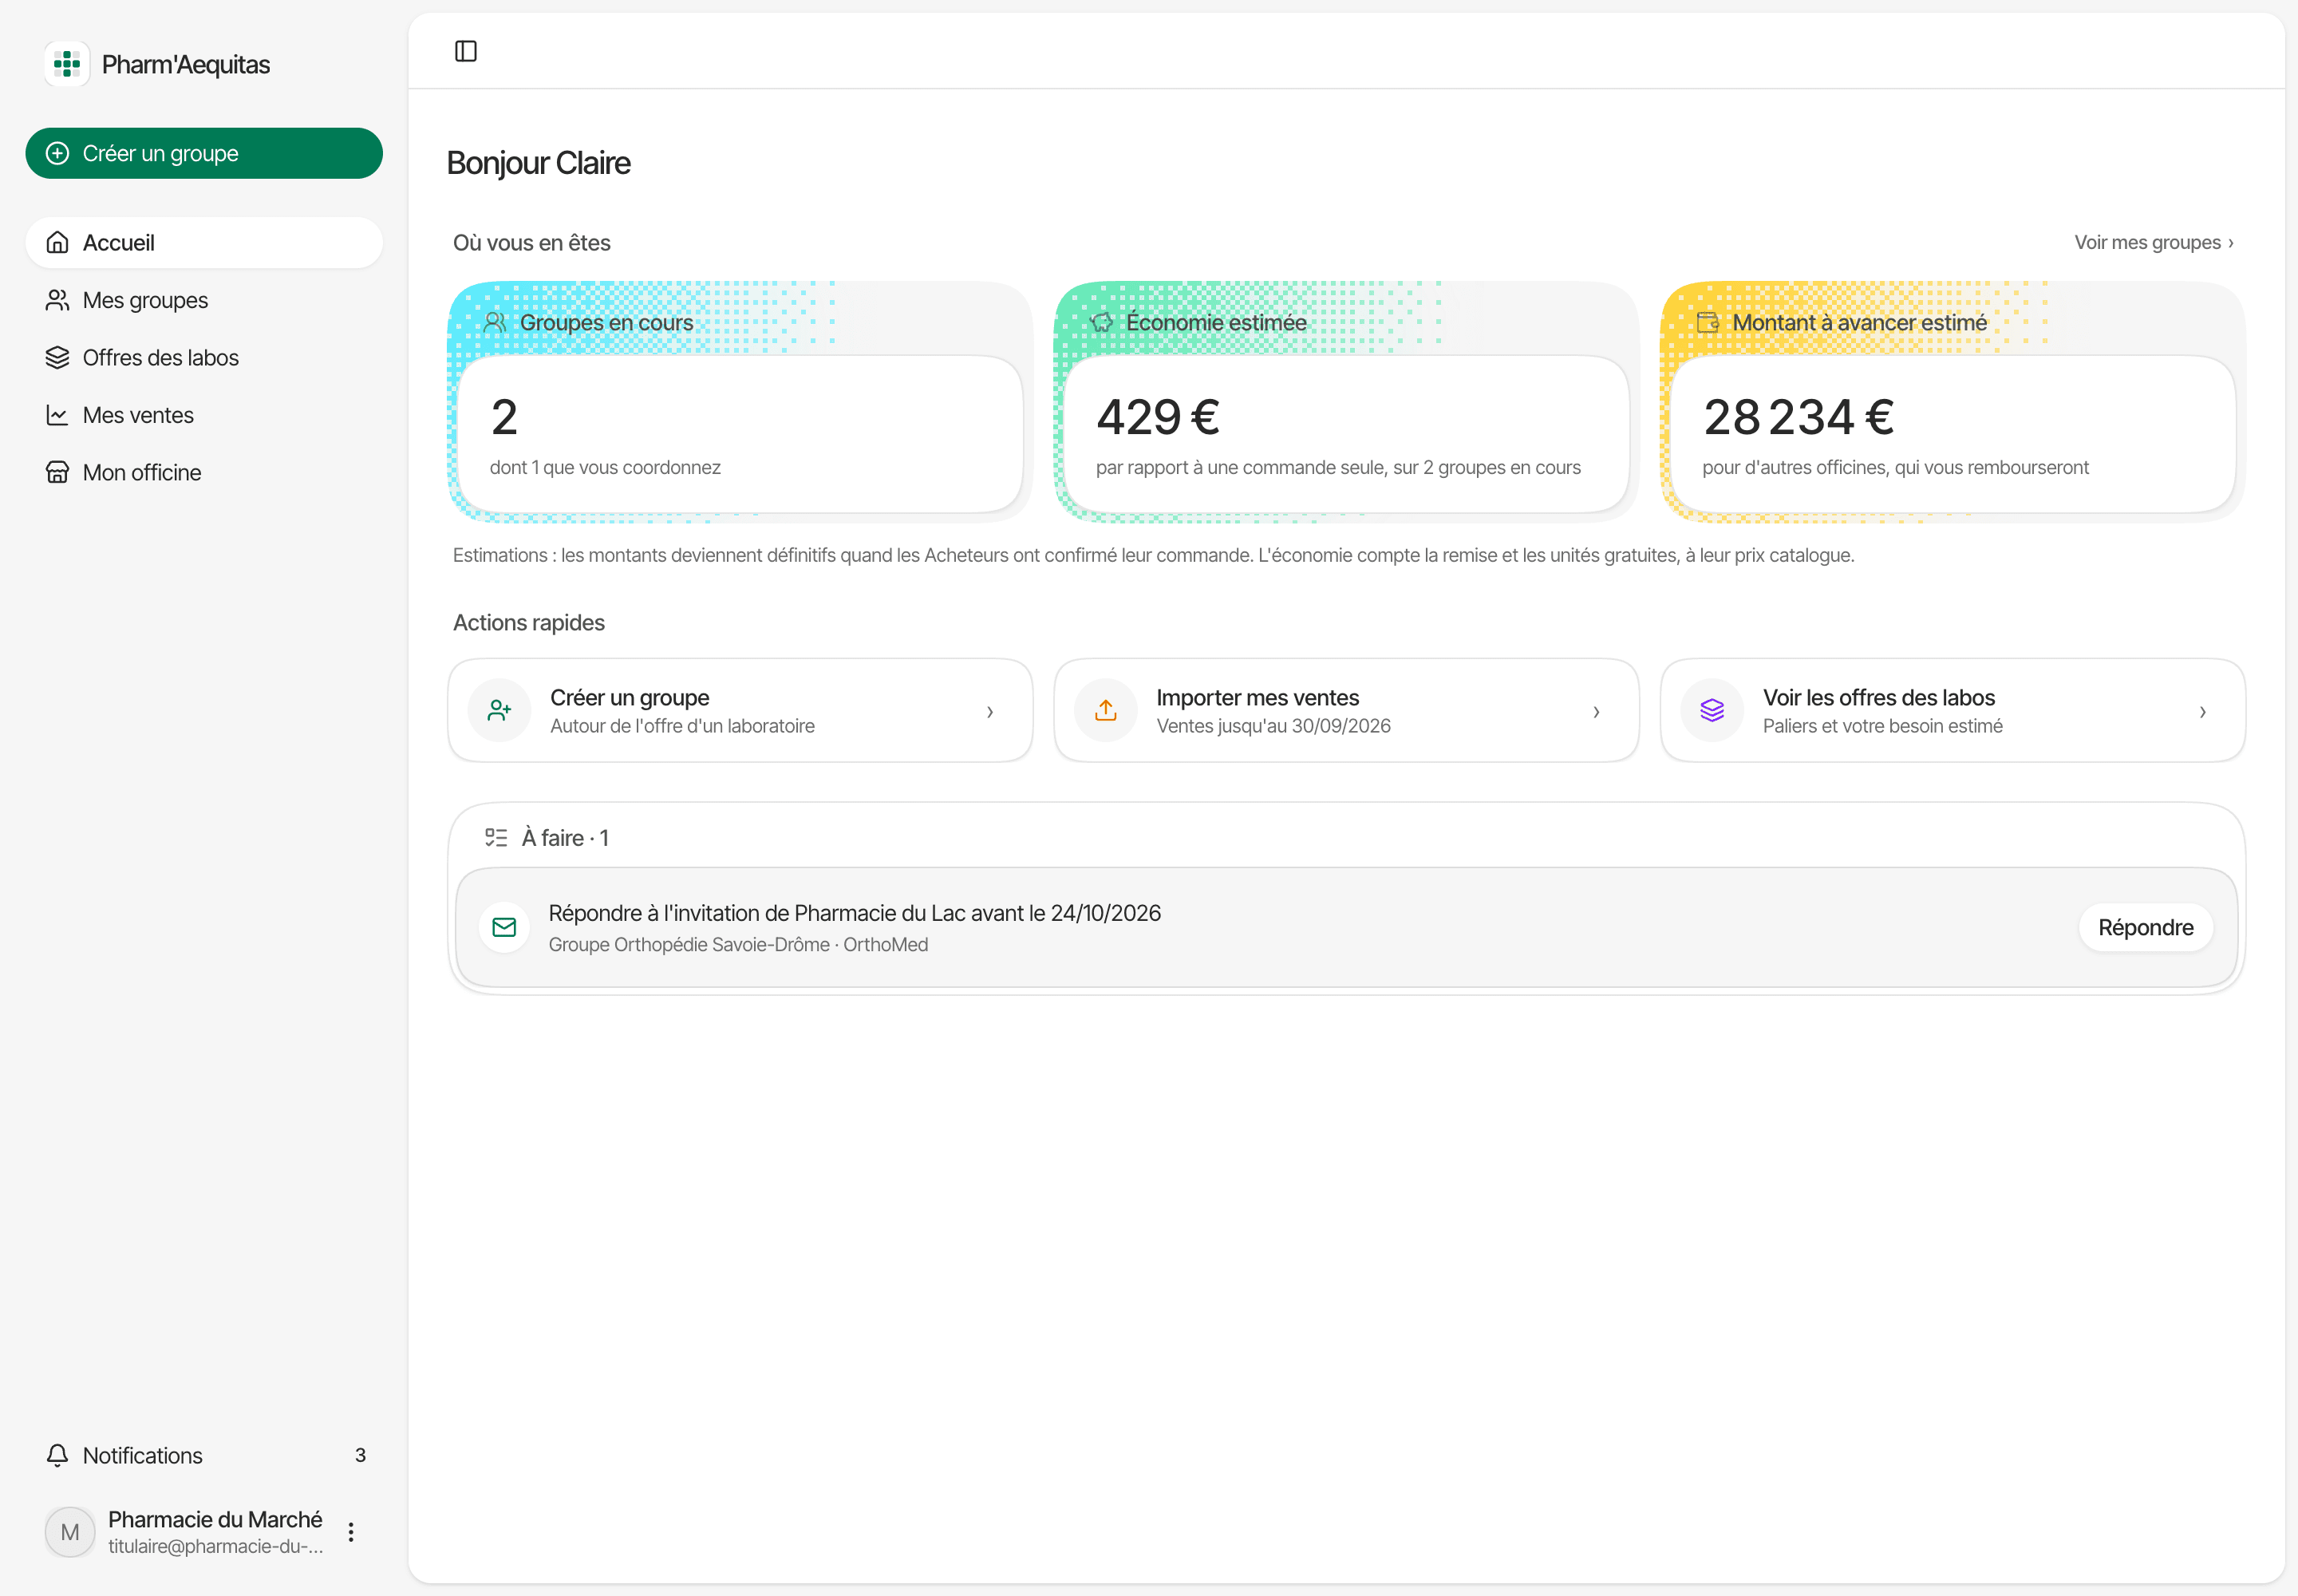
Task: Open Mes groupes in the sidebar
Action: click(204, 300)
